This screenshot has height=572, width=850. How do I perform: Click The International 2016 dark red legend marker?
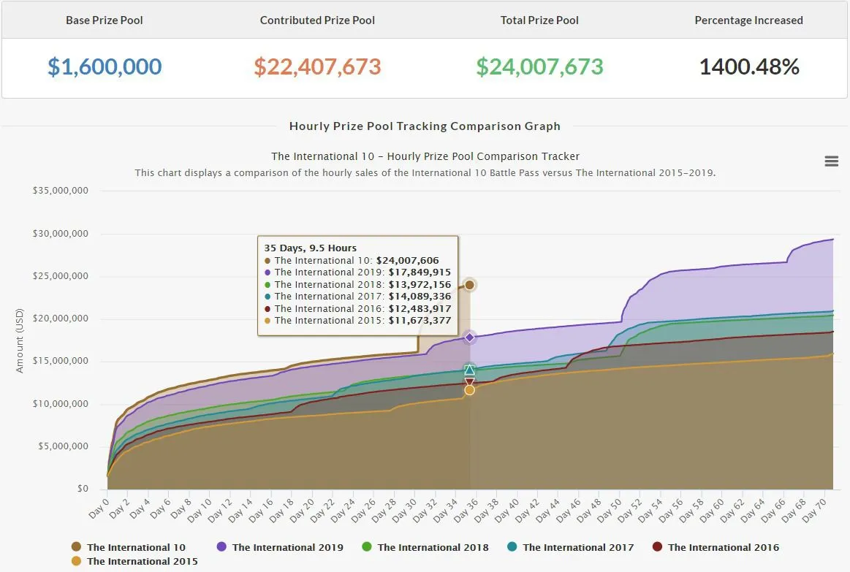pos(657,546)
